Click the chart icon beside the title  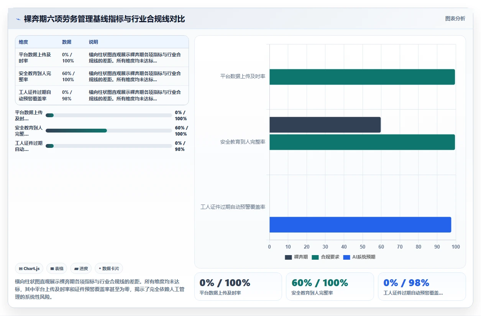click(x=18, y=19)
